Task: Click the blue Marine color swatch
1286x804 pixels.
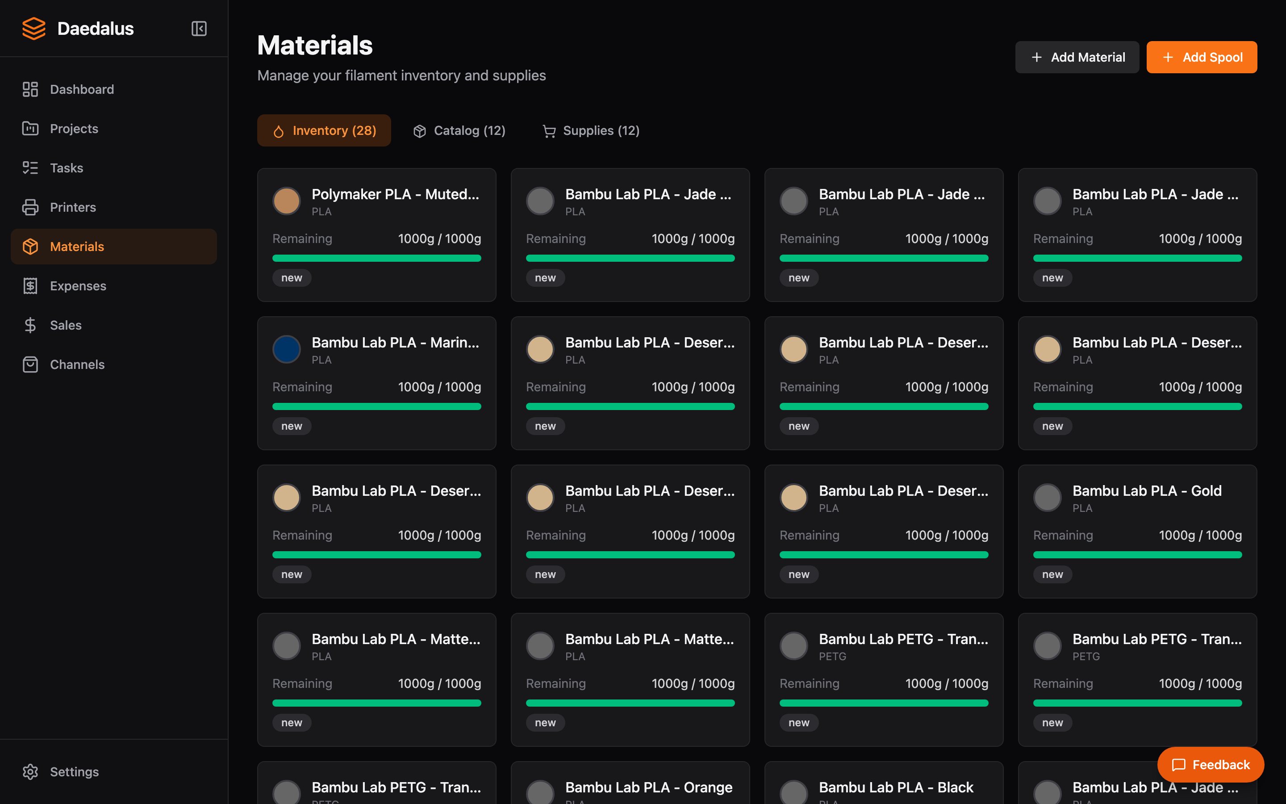Action: [x=286, y=349]
